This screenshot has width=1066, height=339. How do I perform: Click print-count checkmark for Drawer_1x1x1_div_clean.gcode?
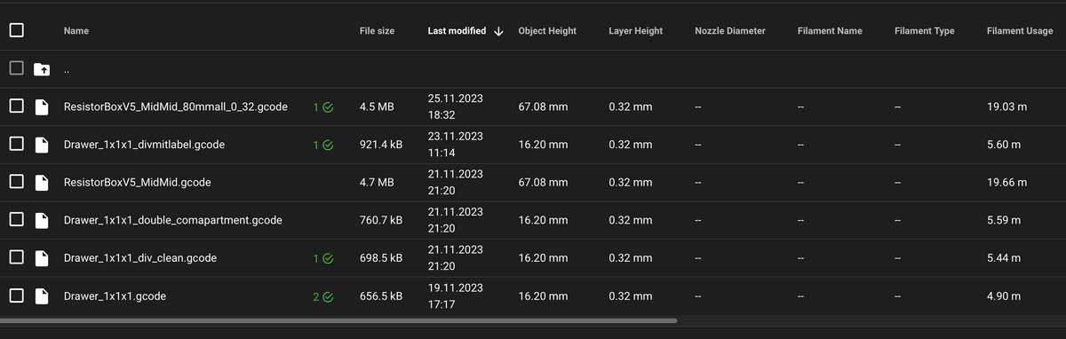(328, 258)
